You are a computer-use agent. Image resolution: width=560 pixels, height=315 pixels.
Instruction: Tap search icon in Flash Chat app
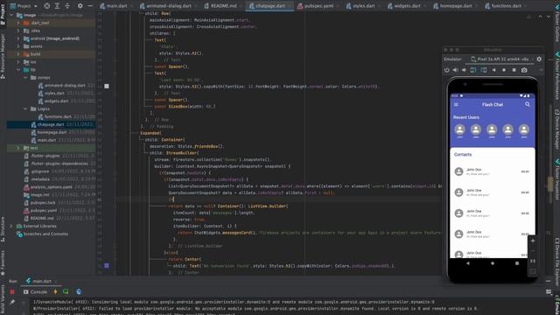click(x=527, y=104)
